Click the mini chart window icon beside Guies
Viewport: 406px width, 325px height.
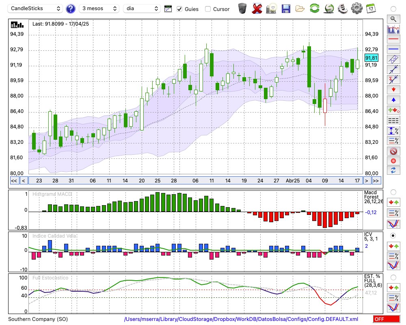coord(168,9)
